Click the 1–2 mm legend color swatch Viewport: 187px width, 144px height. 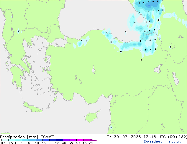[x=19, y=140]
